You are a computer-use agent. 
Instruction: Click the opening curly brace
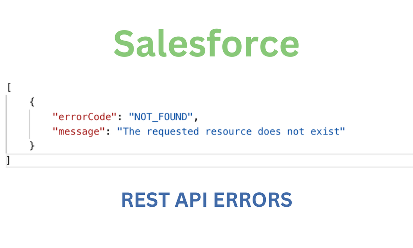[x=32, y=102]
